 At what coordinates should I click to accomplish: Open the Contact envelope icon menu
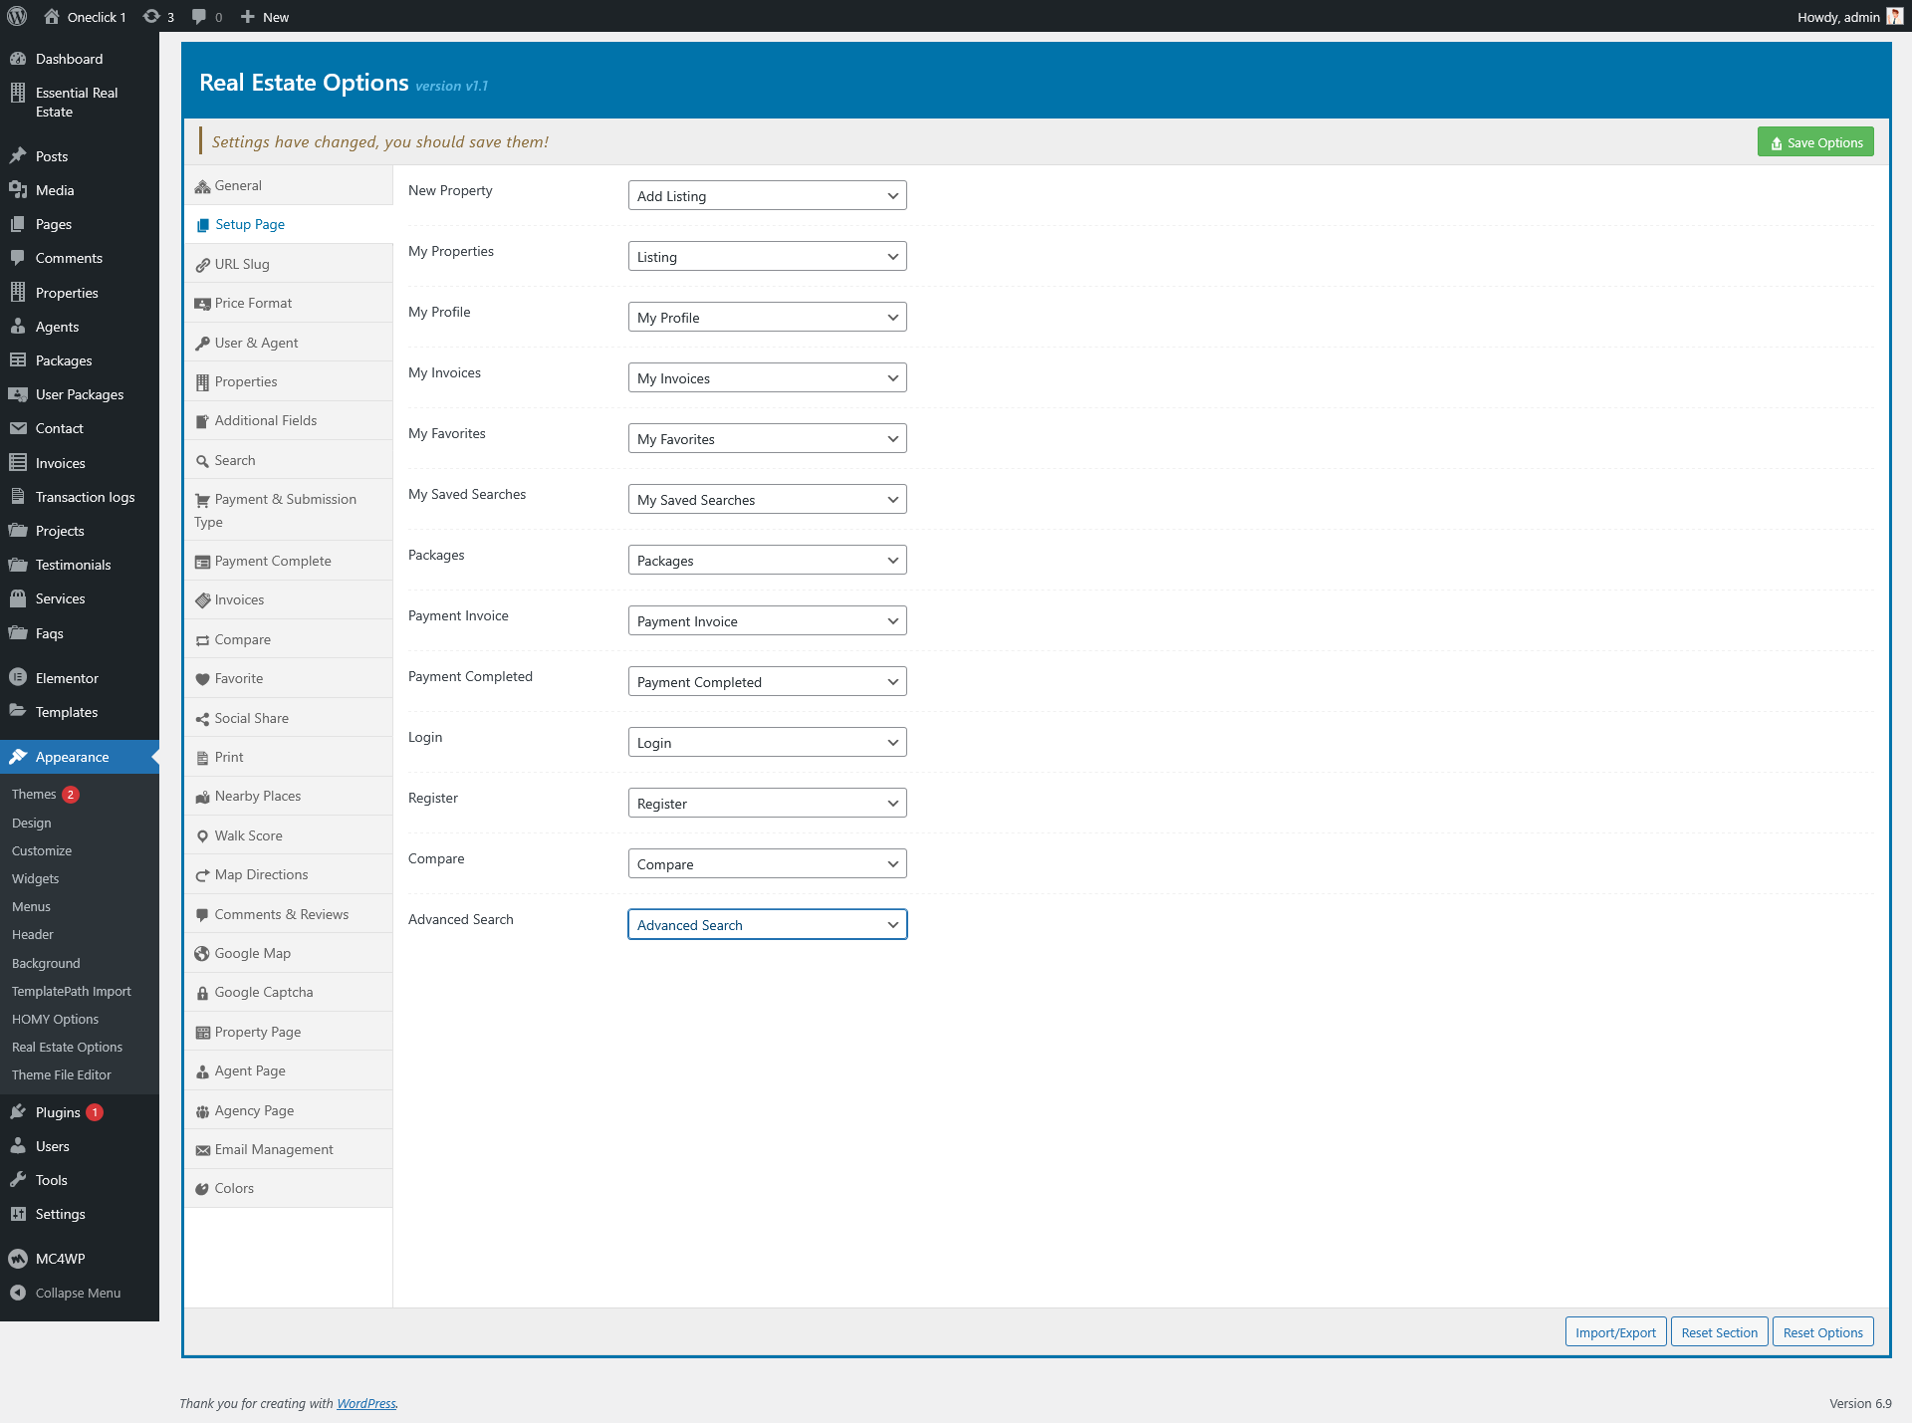tap(18, 428)
